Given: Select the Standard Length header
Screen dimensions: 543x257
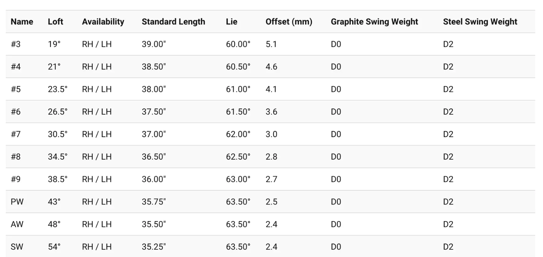Looking at the screenshot, I should (173, 22).
